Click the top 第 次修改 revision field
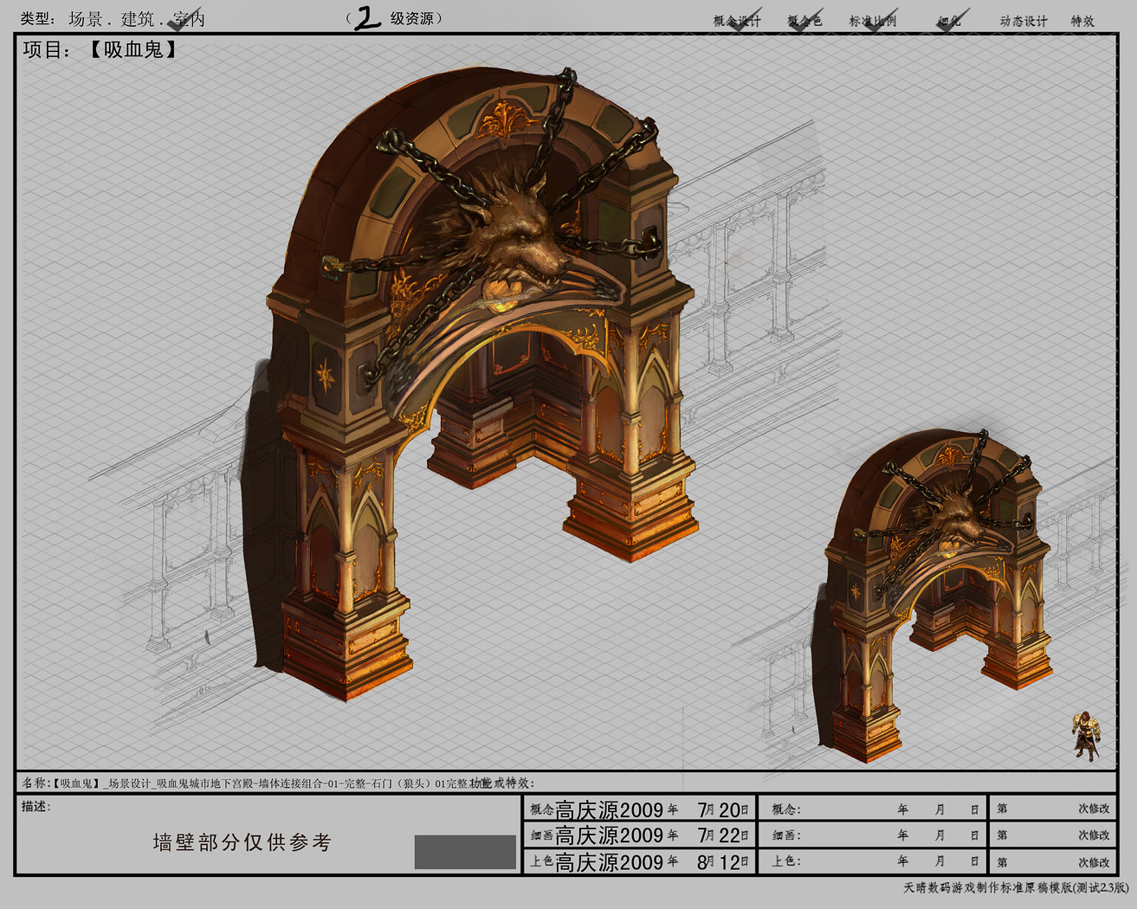Viewport: 1137px width, 909px height. 1052,809
